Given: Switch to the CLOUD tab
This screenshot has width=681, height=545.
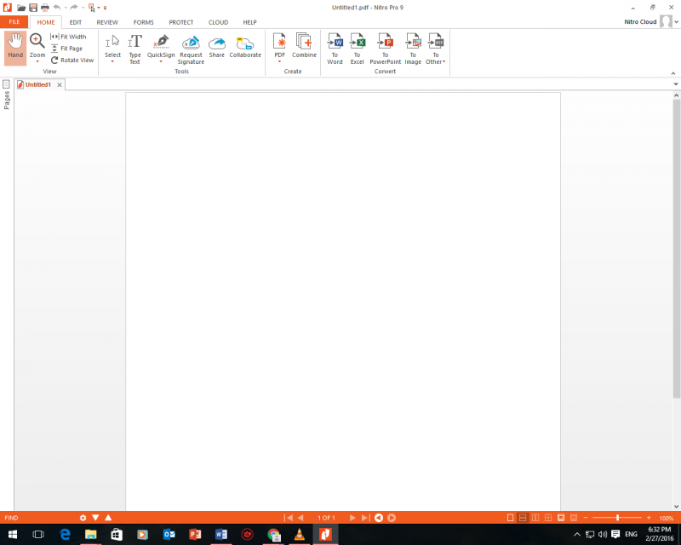Looking at the screenshot, I should (218, 22).
